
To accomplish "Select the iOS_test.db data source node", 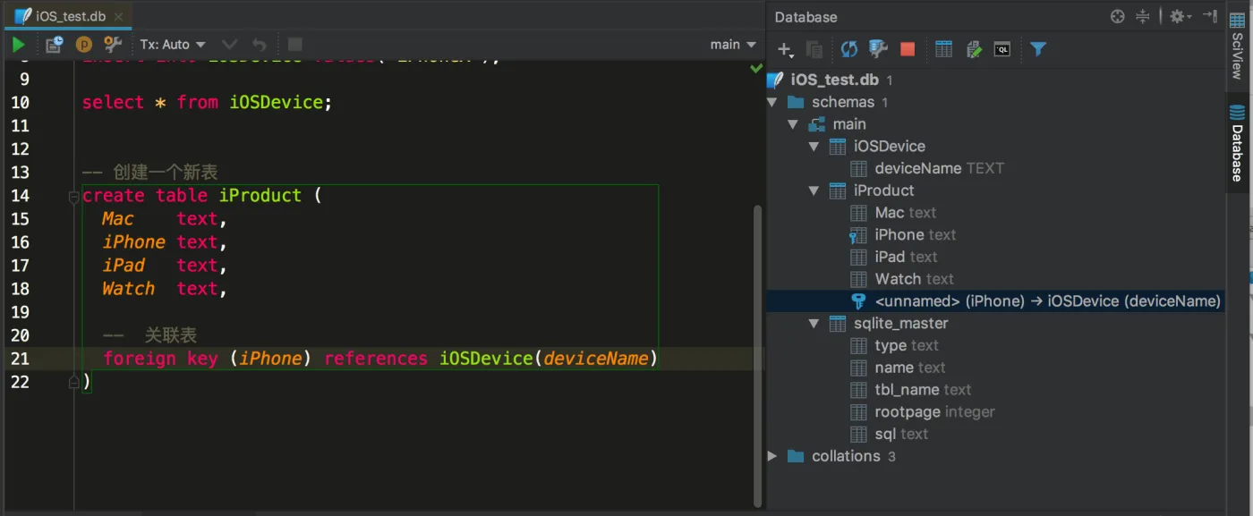I will click(x=834, y=80).
